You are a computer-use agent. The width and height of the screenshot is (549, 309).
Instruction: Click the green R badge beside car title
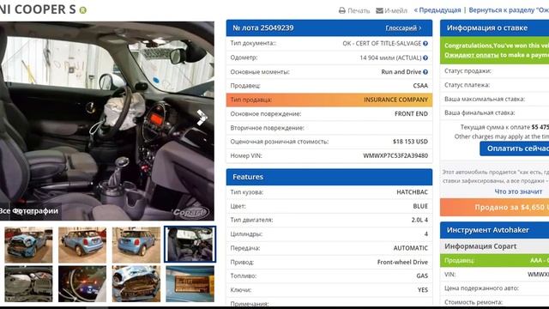click(x=83, y=10)
